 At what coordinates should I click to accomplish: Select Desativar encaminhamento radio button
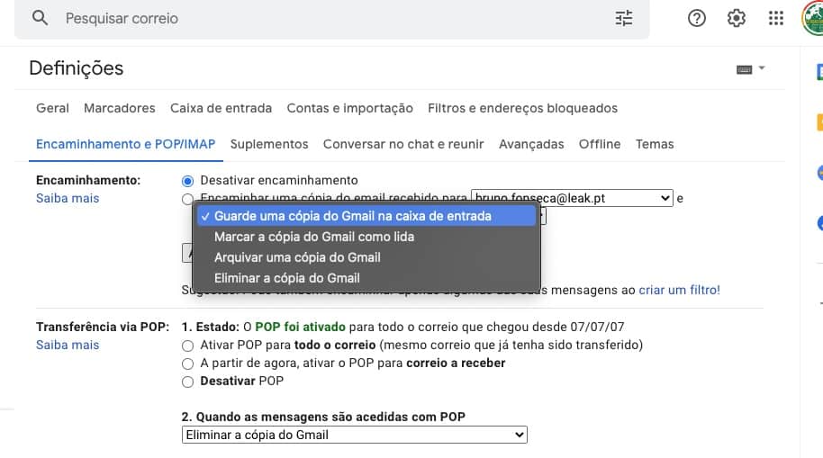(x=187, y=181)
